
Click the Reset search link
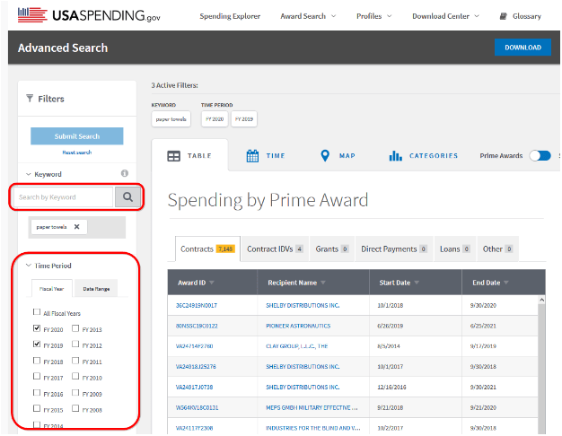(76, 153)
